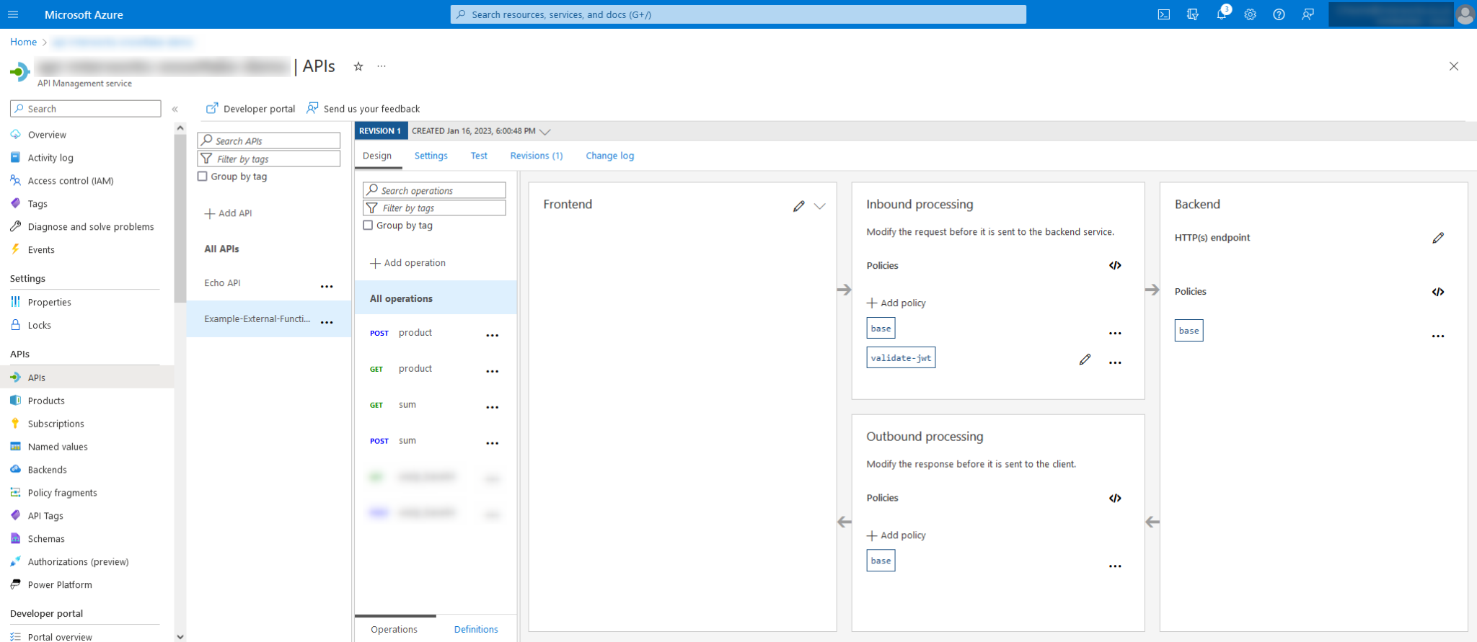Open the Definitions tab
This screenshot has width=1477, height=642.
click(475, 629)
